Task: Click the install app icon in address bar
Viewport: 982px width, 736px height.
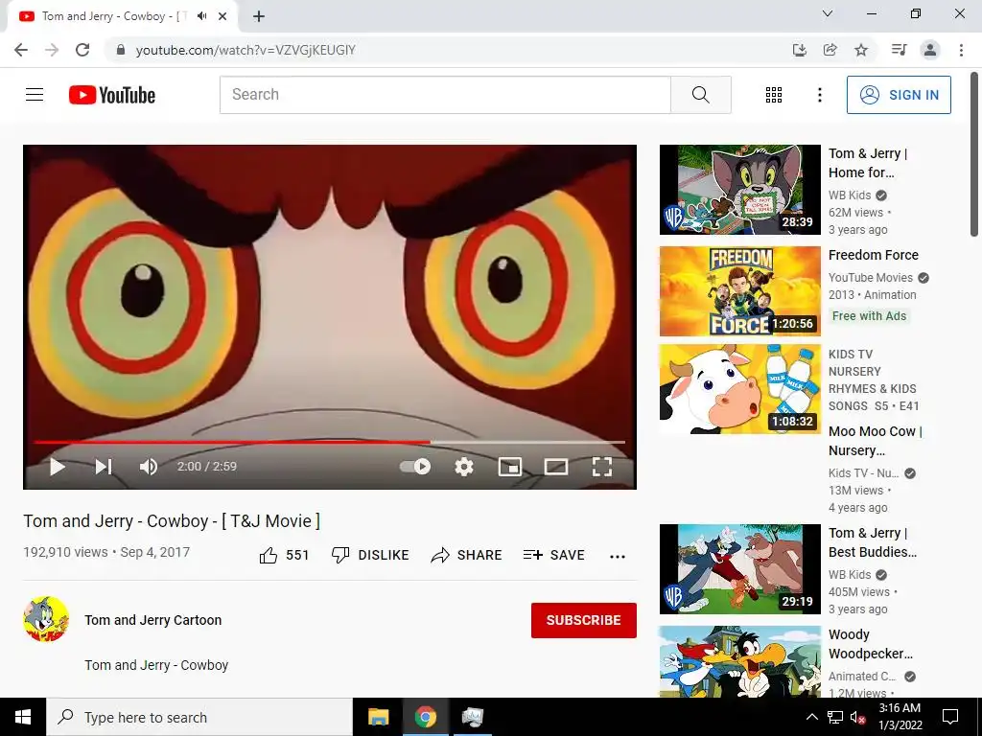Action: point(800,50)
